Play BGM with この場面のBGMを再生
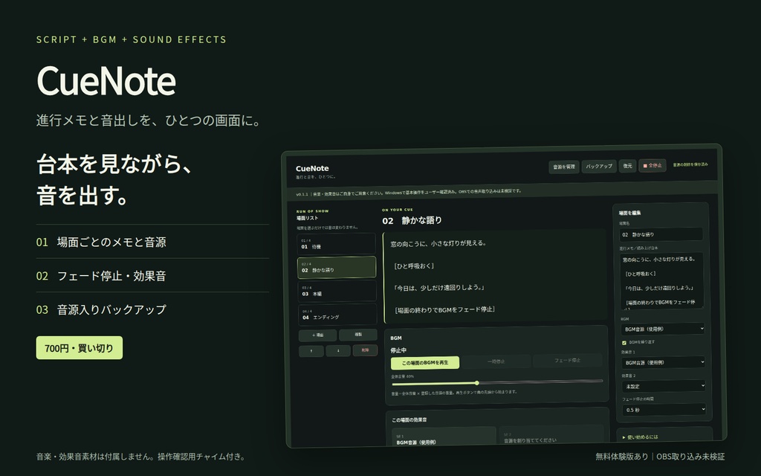The width and height of the screenshot is (761, 476). click(424, 363)
